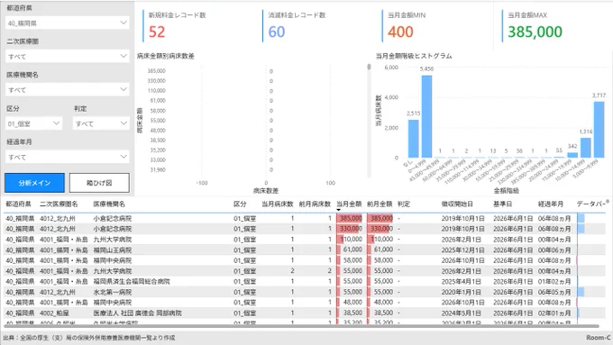Click 福岡中央病院 in the 58,000 row
This screenshot has height=345, width=613.
pos(112,260)
